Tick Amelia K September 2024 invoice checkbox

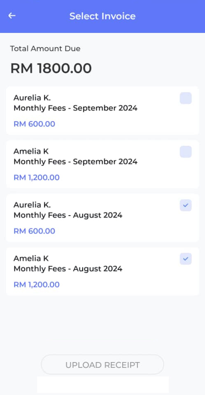(x=186, y=152)
